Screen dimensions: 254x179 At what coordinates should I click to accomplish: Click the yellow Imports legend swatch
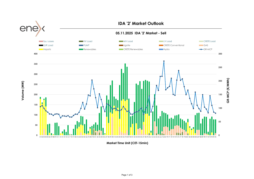coord(41,49)
